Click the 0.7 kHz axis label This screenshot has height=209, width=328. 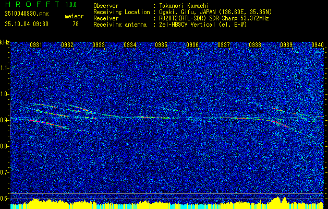(4, 172)
